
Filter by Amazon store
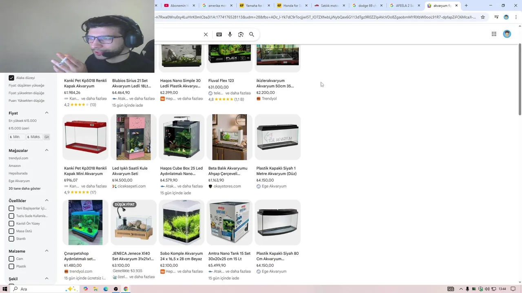point(15,166)
